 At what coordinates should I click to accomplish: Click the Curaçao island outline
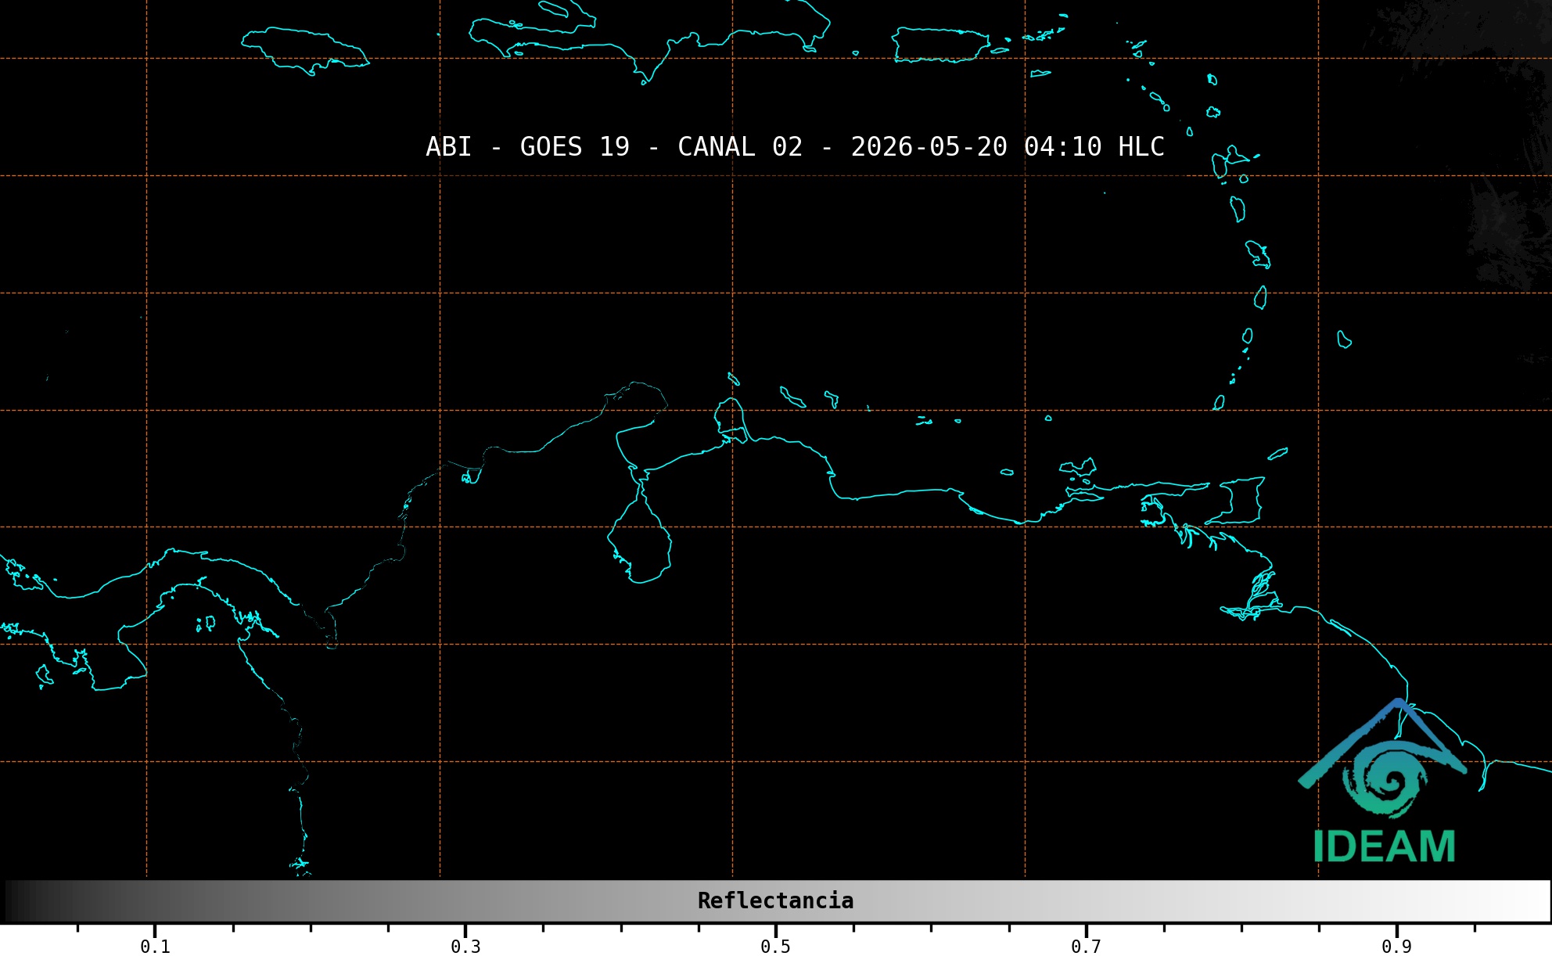(792, 397)
